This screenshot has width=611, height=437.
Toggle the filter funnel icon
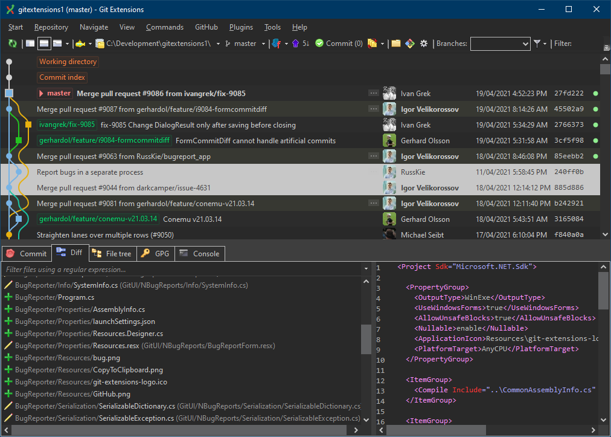pyautogui.click(x=536, y=44)
